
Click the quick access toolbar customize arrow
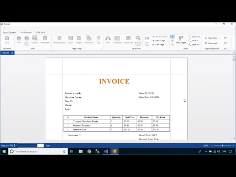pyautogui.click(x=4, y=28)
